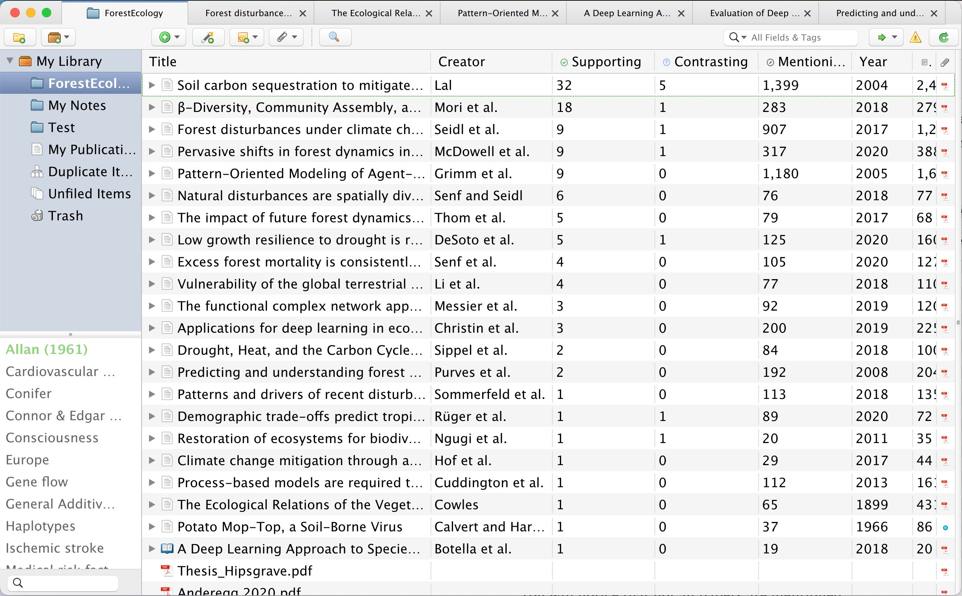Sort by Supporting column header
Screen dimensions: 962x596
(603, 62)
